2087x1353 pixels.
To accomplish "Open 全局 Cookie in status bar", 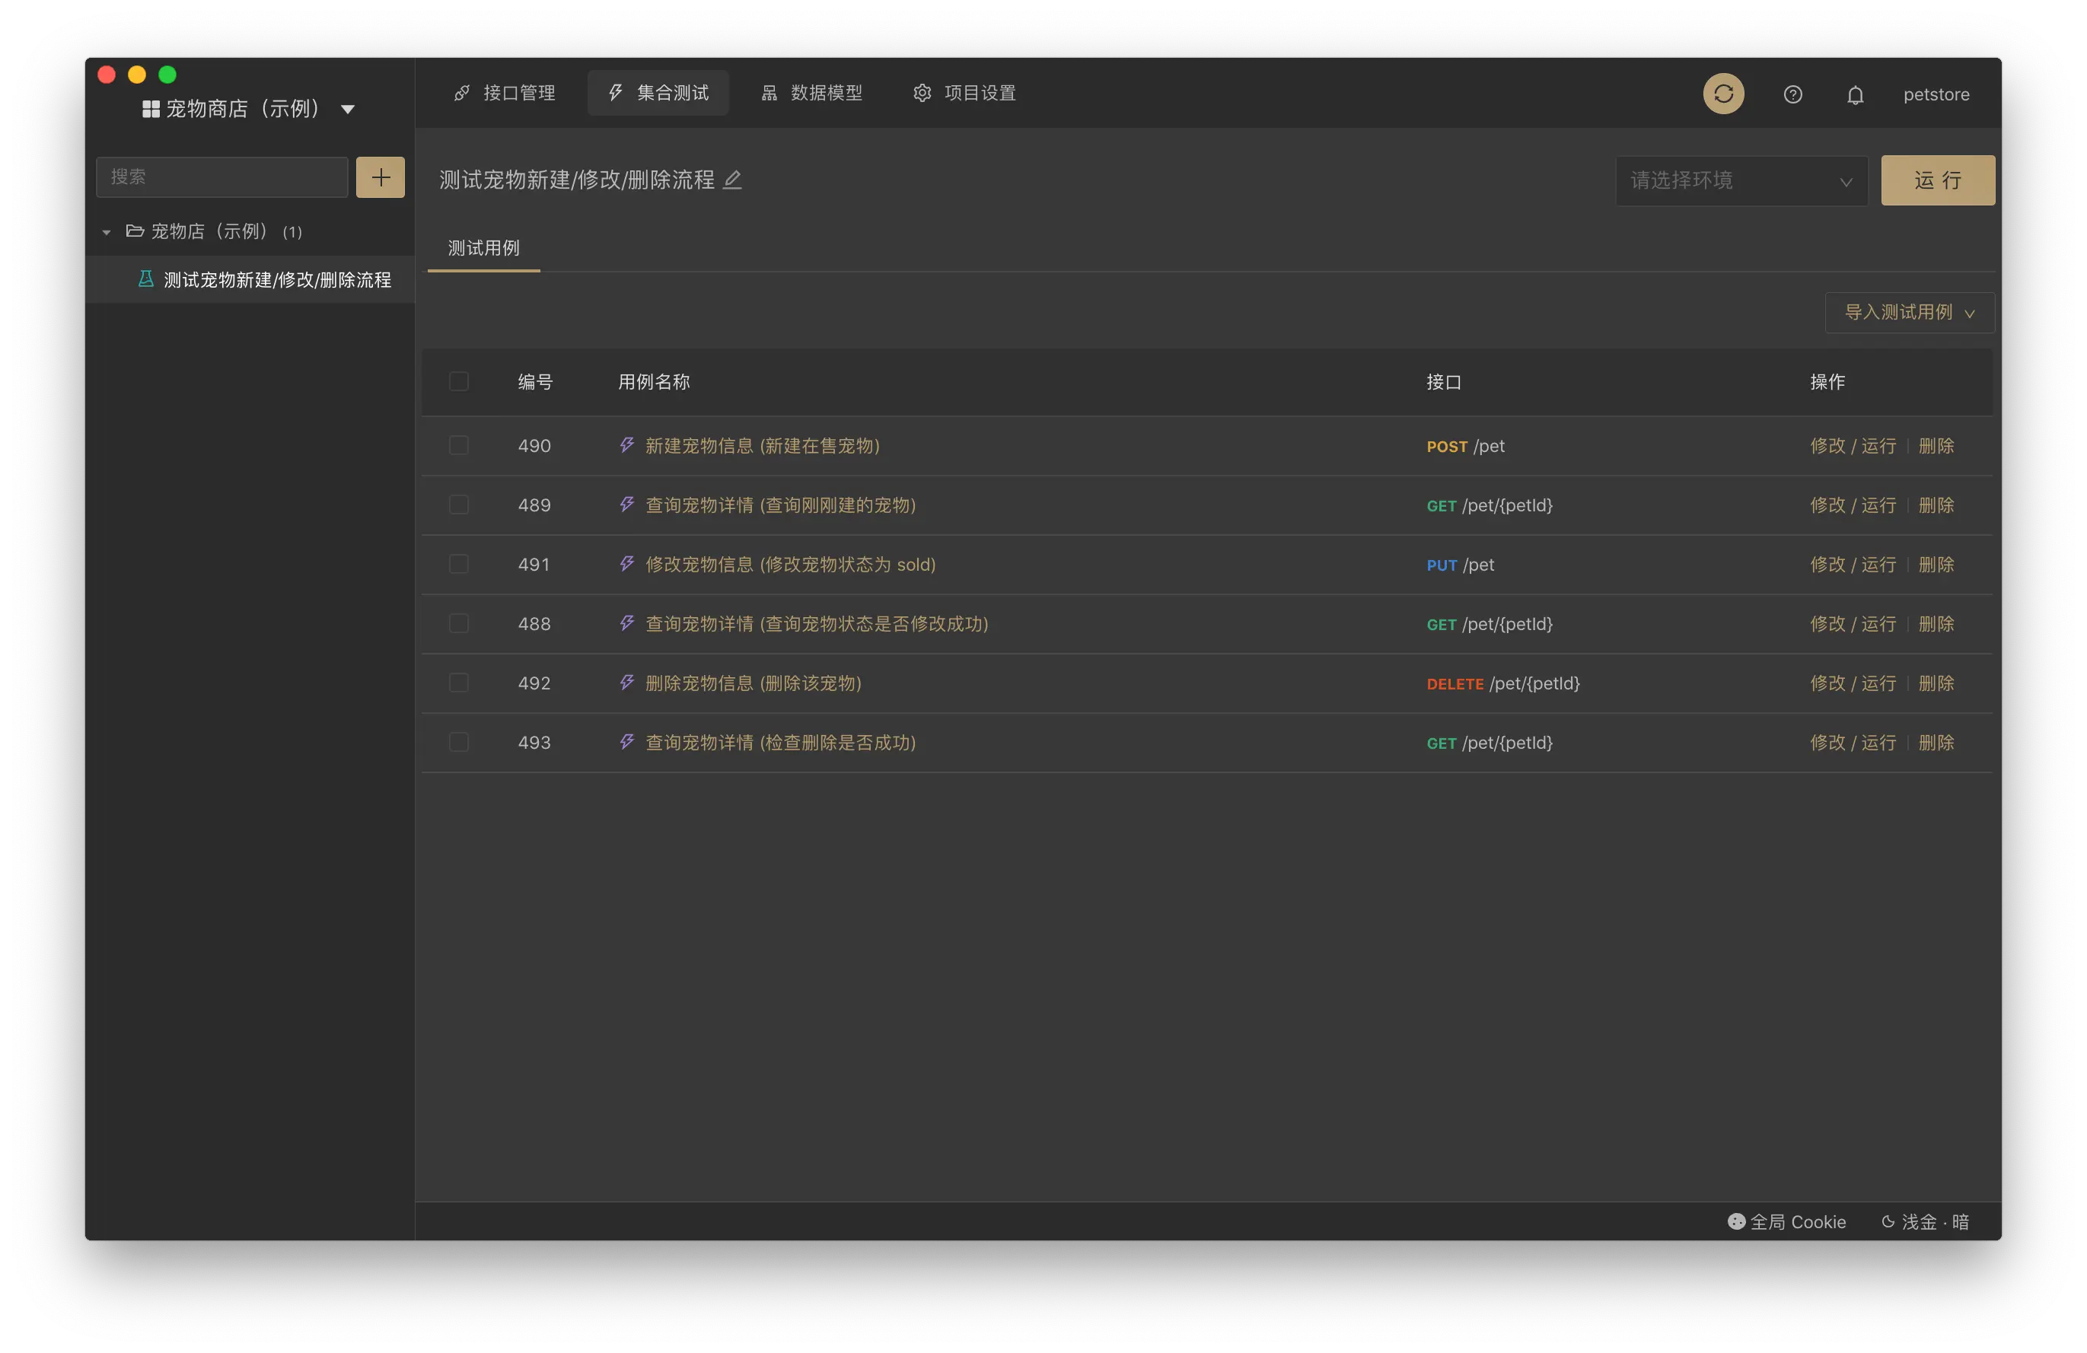I will pos(1786,1221).
